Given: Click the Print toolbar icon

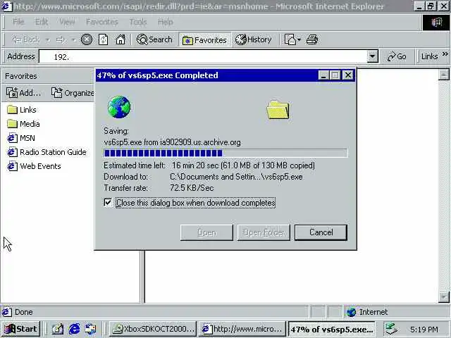Looking at the screenshot, I should click(311, 39).
